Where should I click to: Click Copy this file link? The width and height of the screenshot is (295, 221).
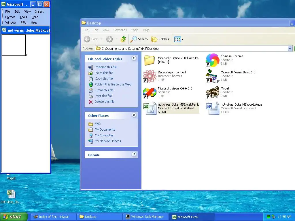[x=104, y=79]
